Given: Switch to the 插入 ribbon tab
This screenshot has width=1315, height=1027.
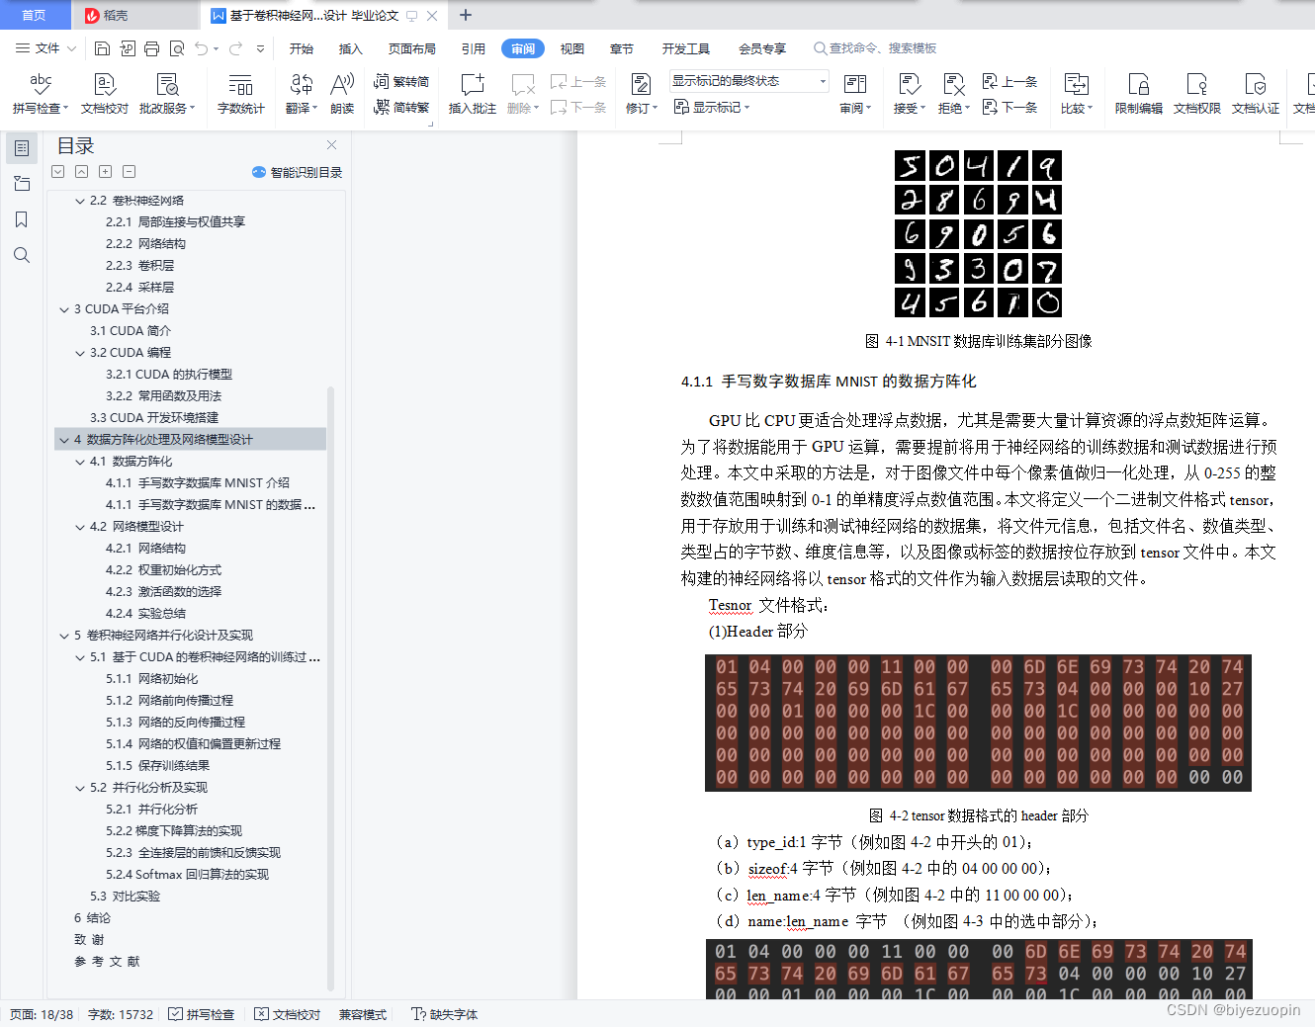Looking at the screenshot, I should [x=351, y=48].
